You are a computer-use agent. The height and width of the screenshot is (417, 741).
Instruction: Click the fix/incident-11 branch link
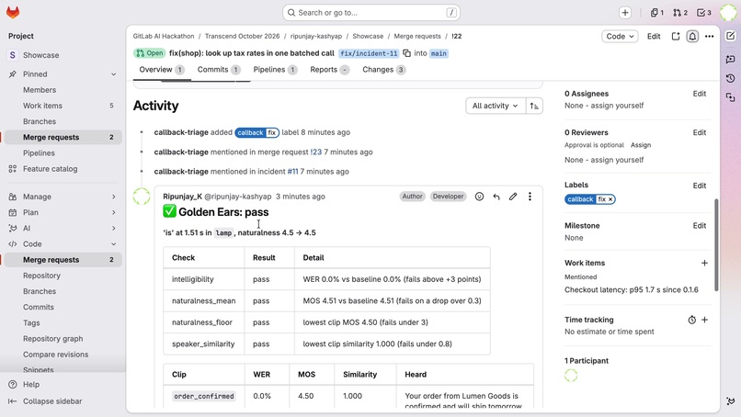(x=369, y=53)
